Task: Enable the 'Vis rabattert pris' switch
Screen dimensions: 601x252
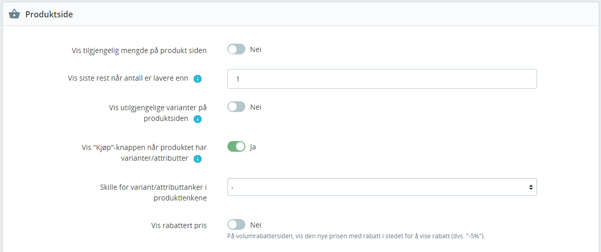Action: [236, 224]
